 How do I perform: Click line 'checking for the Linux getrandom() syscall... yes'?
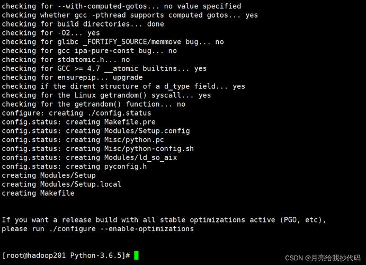[x=106, y=95]
